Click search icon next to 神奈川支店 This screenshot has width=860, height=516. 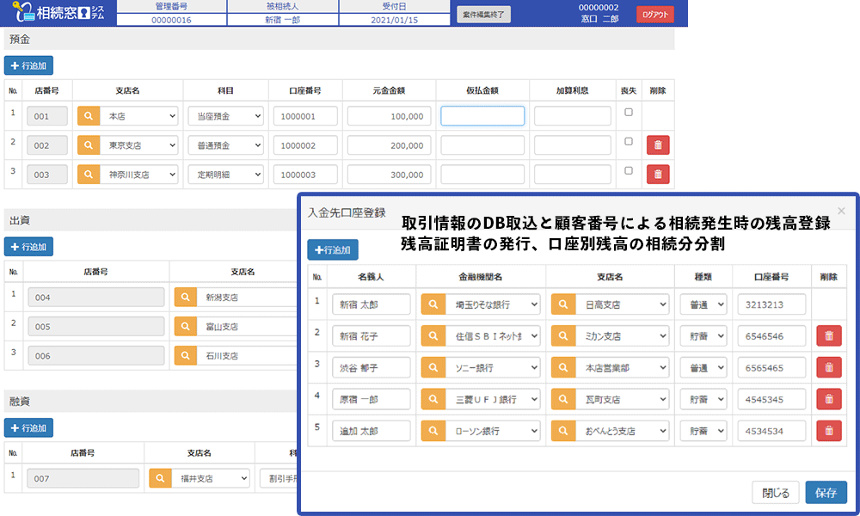click(89, 174)
